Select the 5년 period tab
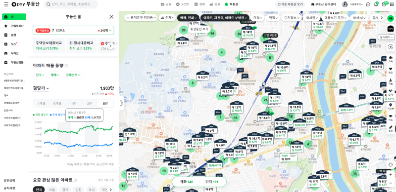This screenshot has height=192, width=396. click(x=105, y=104)
